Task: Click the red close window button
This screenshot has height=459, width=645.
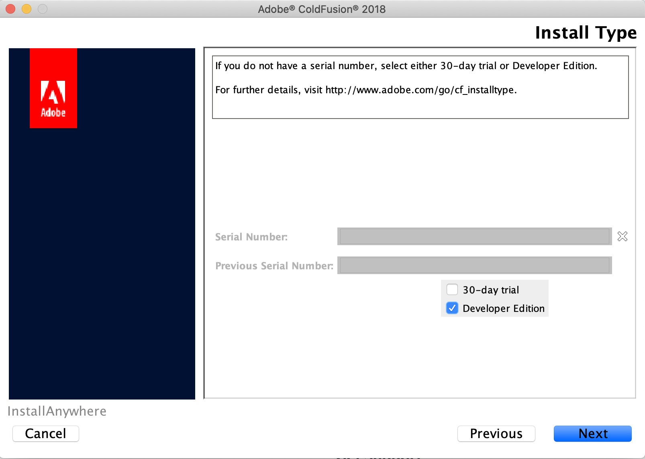Action: [x=10, y=9]
